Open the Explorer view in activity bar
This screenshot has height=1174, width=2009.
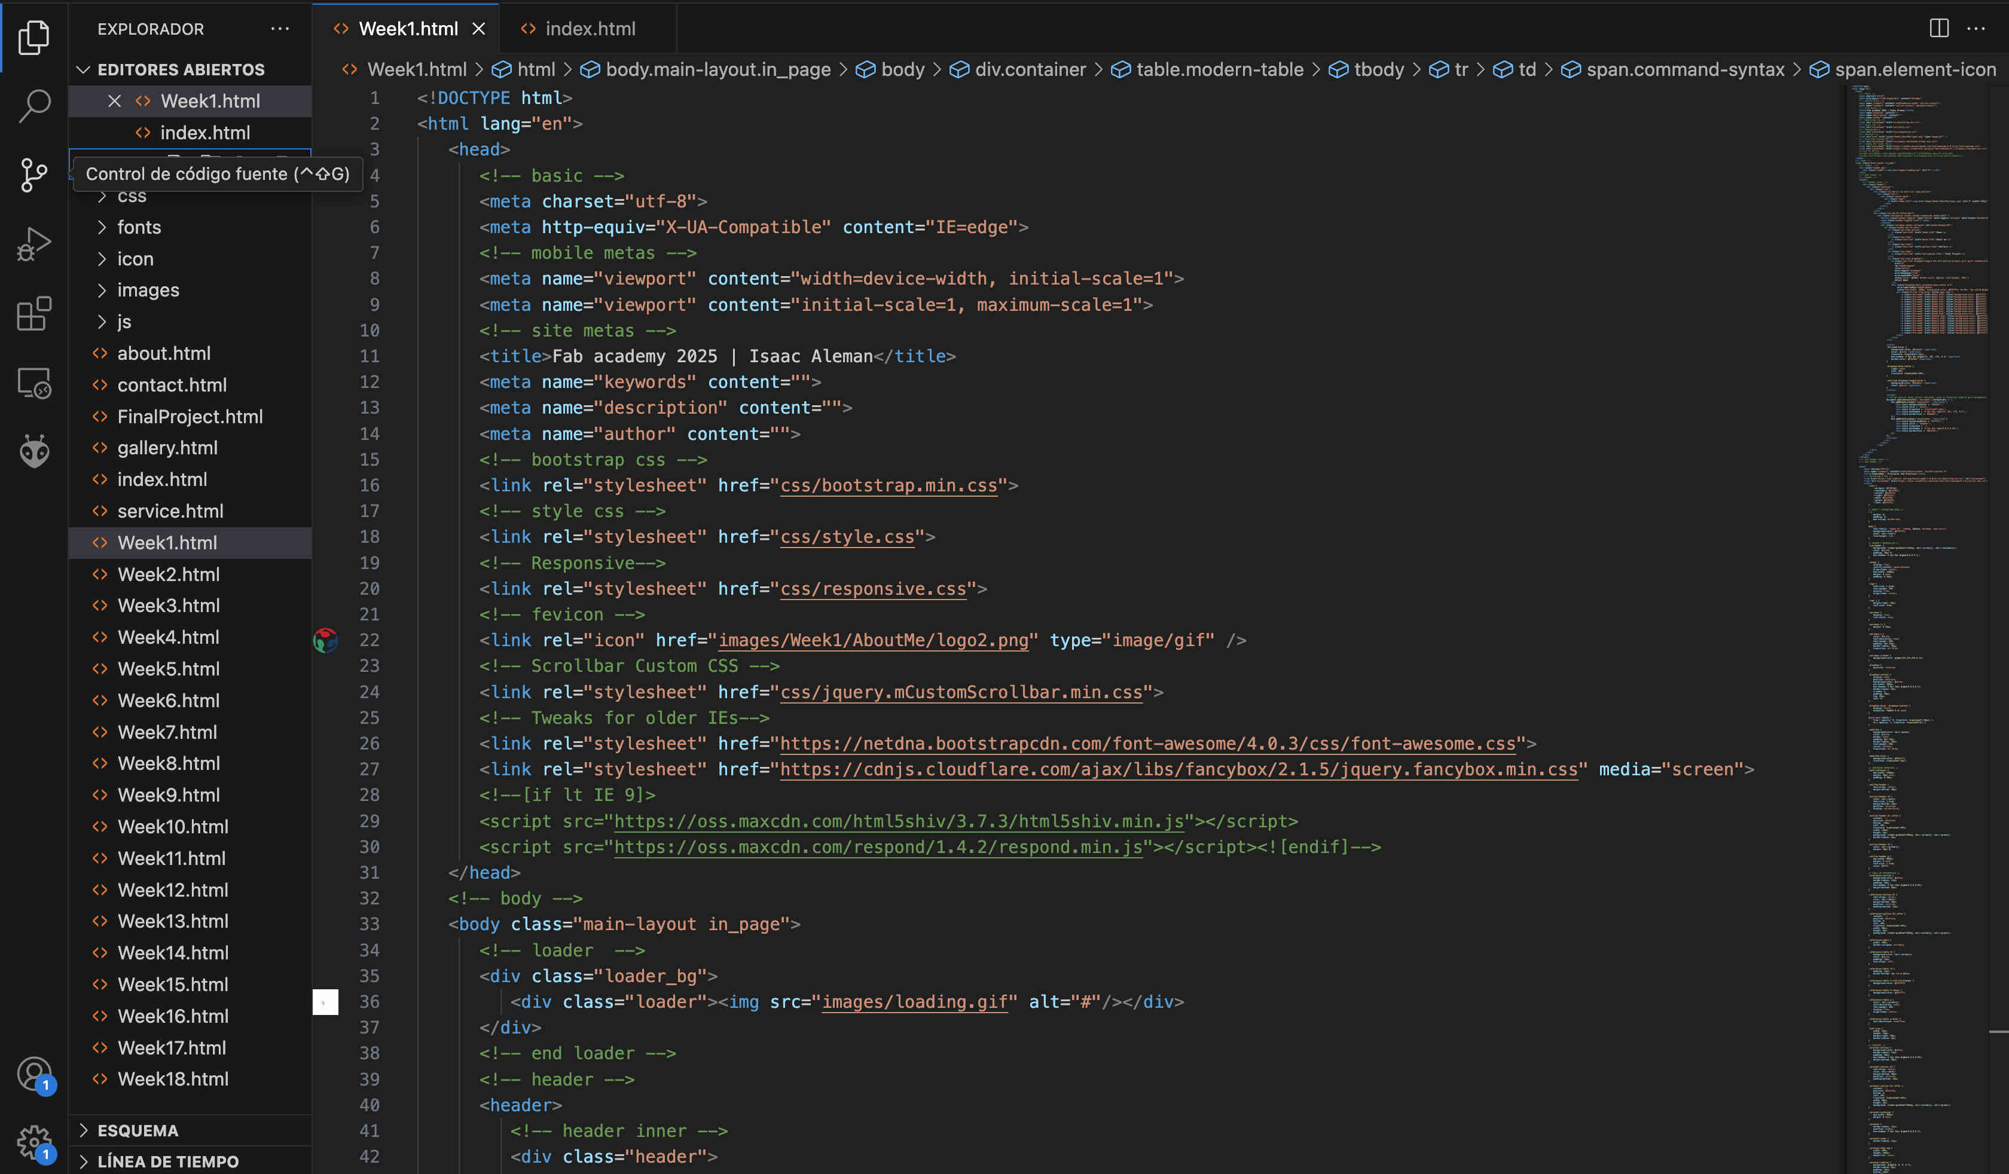pyautogui.click(x=33, y=36)
